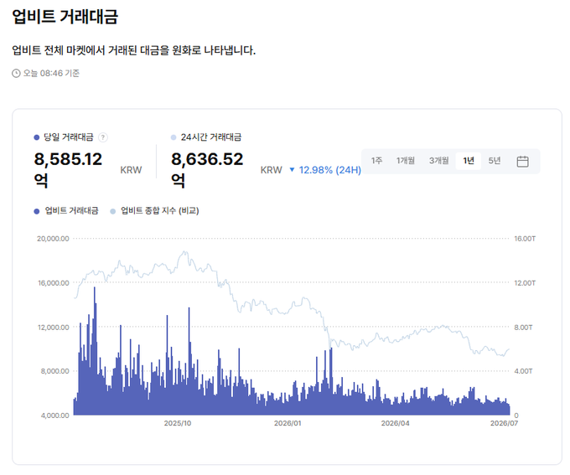Click the 업비트 거래대금 page heading
Image resolution: width=570 pixels, height=475 pixels.
[65, 17]
